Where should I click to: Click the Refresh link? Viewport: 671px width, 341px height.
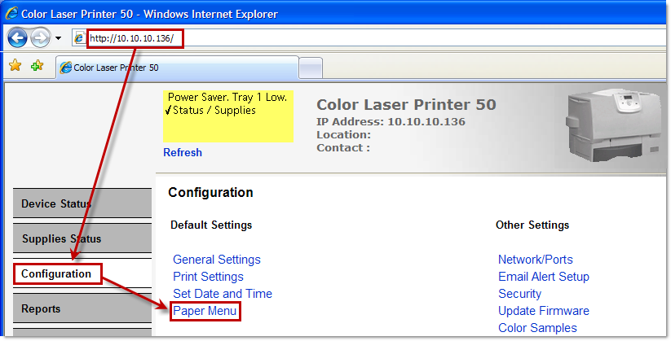(183, 152)
